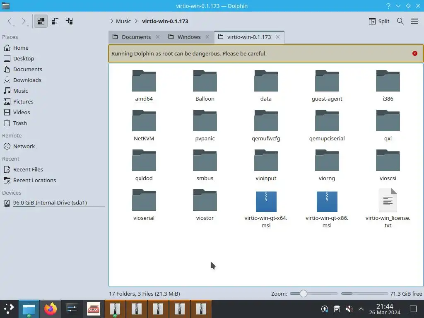Open the clipboard tray icon

tap(337, 309)
